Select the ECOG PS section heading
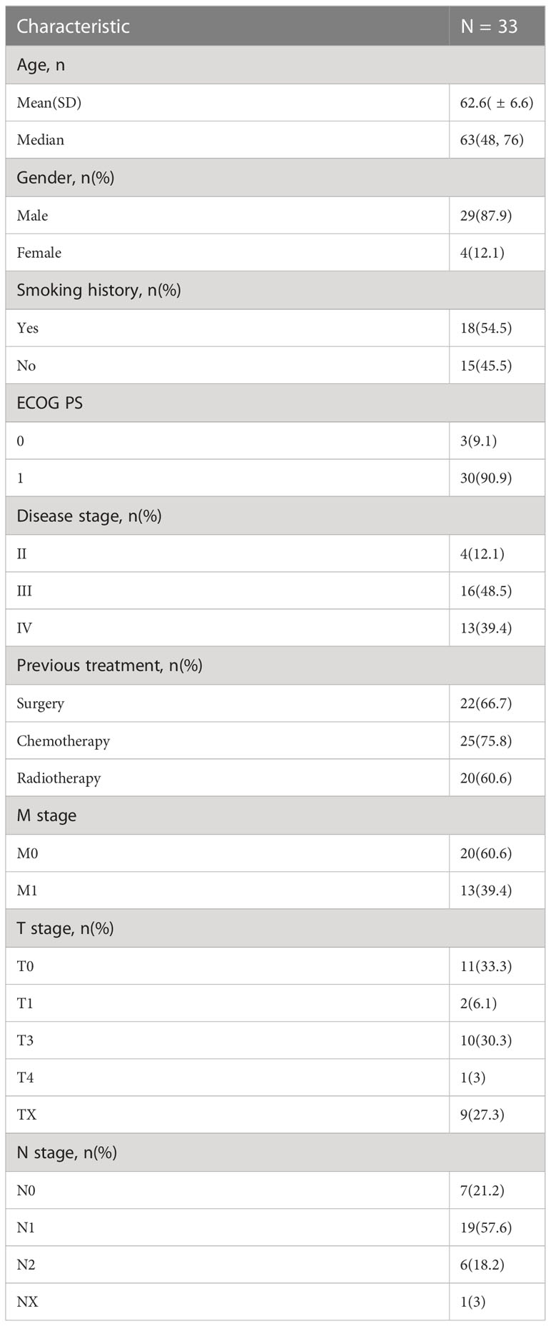The width and height of the screenshot is (551, 1326). pyautogui.click(x=50, y=403)
